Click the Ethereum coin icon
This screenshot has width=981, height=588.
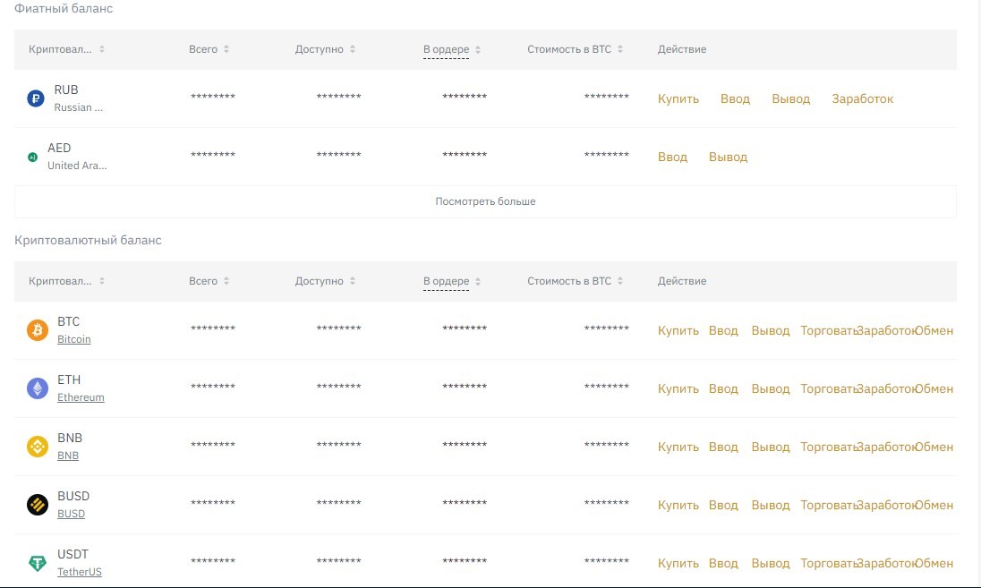[38, 388]
